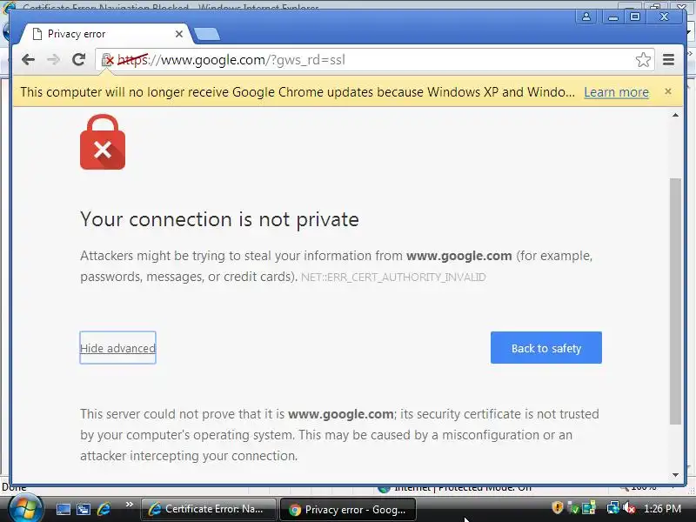Viewport: 696px width, 522px height.
Task: Open the security shield tray icon
Action: click(x=557, y=507)
